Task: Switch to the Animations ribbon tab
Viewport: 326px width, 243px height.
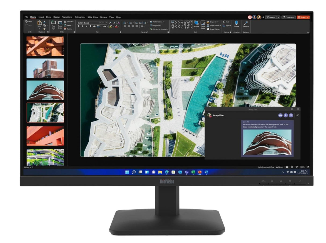Action: [x=80, y=17]
